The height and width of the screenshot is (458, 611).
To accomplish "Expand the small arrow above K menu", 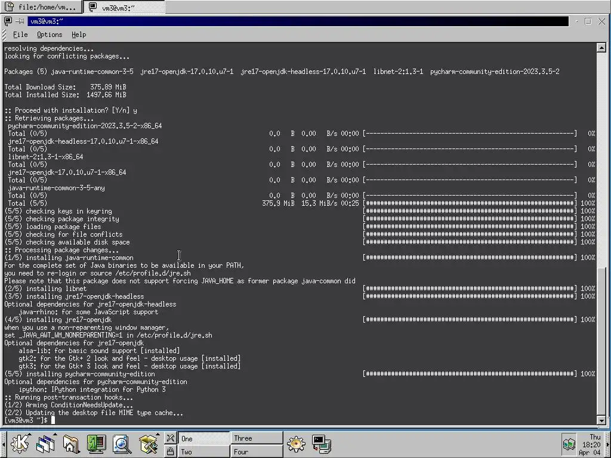I will click(30, 434).
